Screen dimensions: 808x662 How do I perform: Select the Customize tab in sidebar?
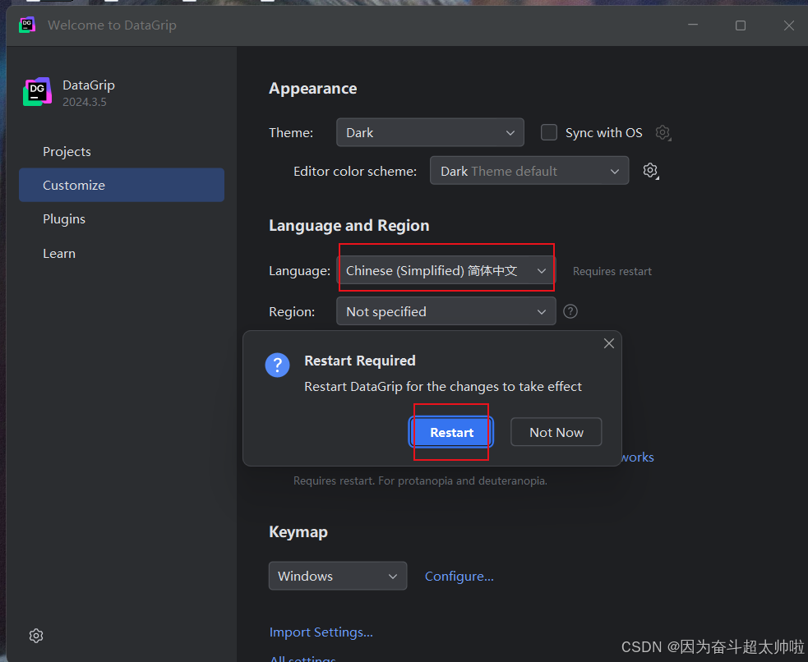[x=122, y=185]
